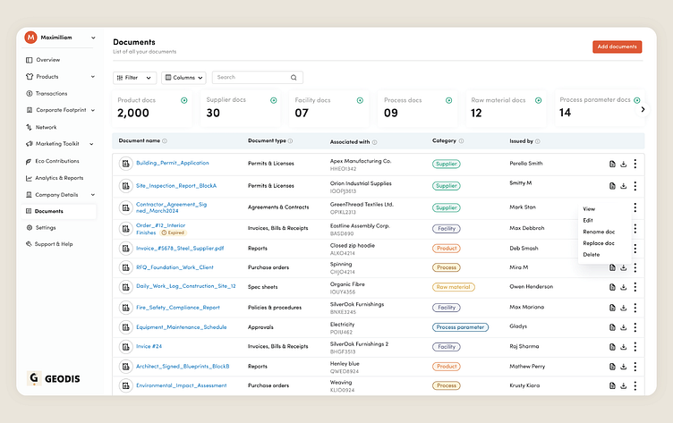Choose Replace doc in context menu
Image resolution: width=673 pixels, height=423 pixels.
pos(599,243)
